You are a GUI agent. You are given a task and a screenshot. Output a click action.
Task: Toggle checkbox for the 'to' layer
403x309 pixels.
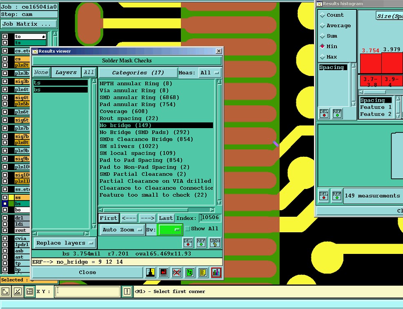tap(5, 36)
